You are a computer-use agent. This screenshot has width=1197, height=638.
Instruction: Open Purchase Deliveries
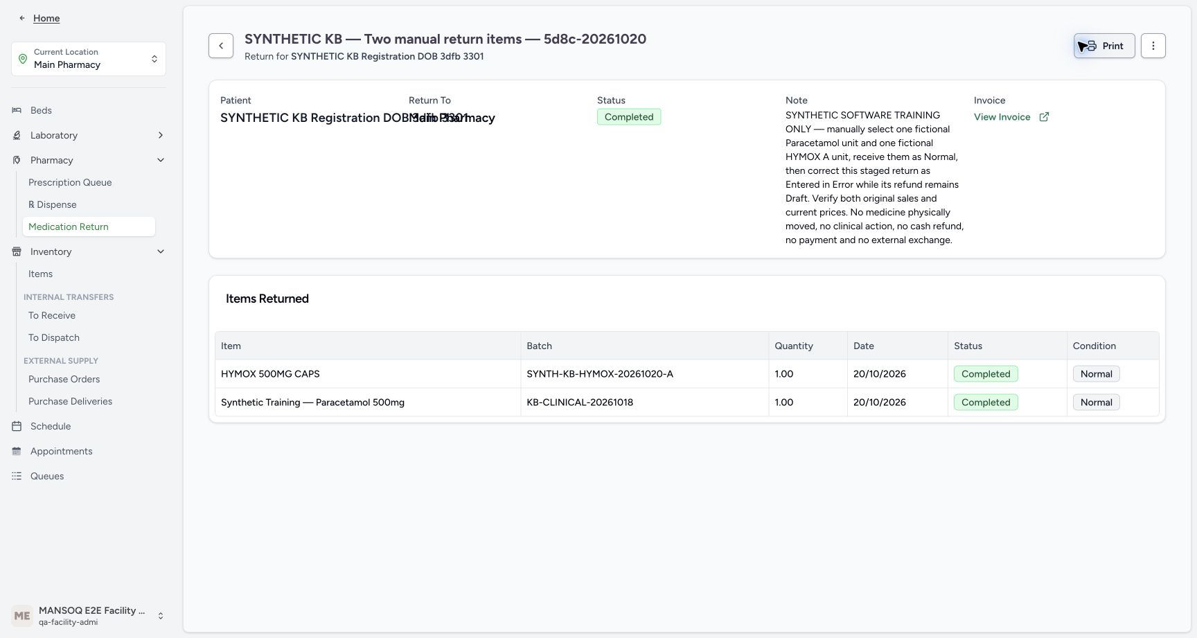70,401
